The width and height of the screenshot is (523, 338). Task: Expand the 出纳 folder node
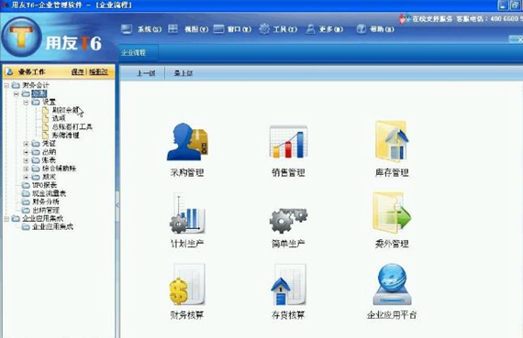tap(26, 152)
